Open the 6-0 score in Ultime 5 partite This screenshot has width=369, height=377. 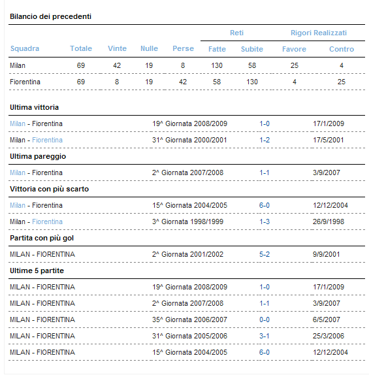click(265, 352)
